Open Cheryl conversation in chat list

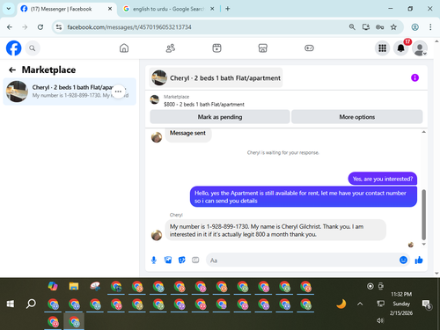coord(70,92)
